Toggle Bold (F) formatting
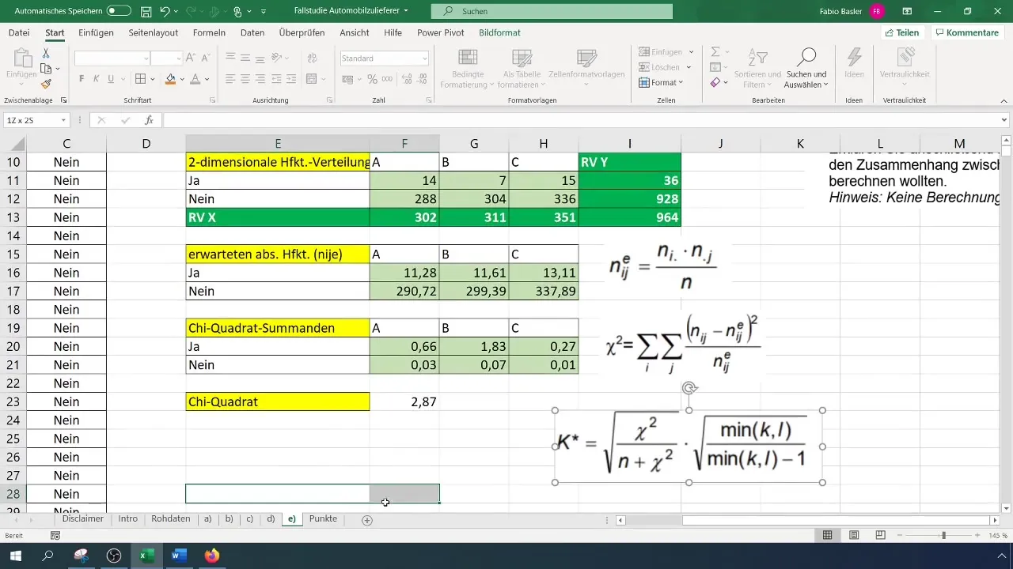Viewport: 1013px width, 569px height. coord(82,79)
